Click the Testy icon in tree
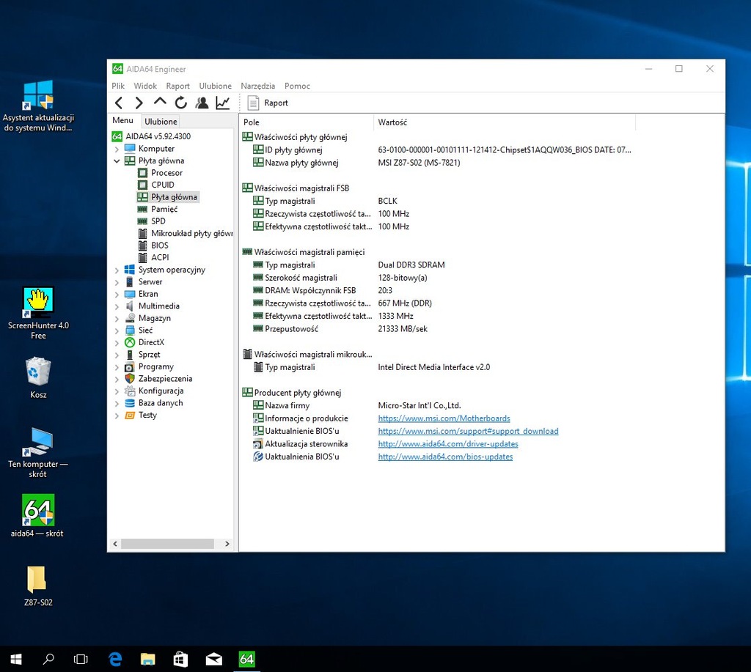Screen dimensions: 751x672 pos(130,415)
